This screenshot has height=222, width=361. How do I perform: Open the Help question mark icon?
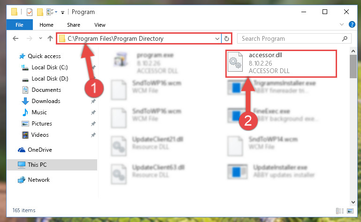click(352, 24)
